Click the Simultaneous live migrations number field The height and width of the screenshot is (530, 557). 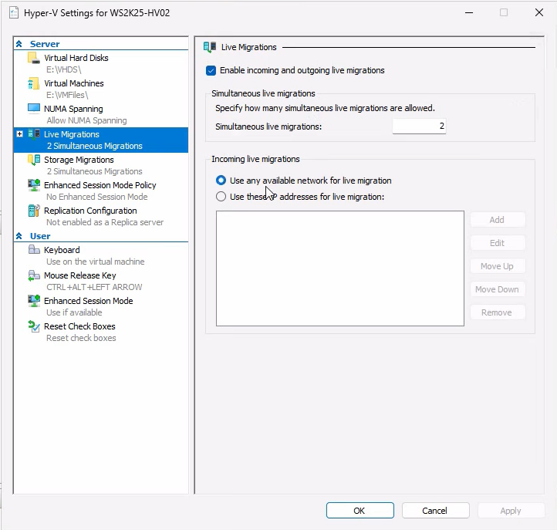point(419,126)
